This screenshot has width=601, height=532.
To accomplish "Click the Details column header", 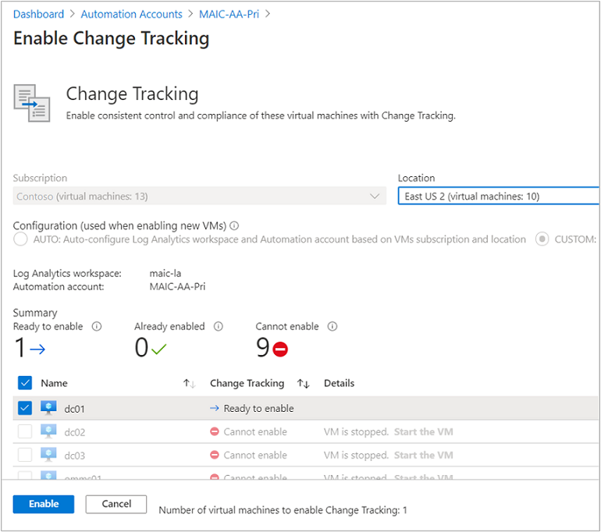I will [x=340, y=383].
